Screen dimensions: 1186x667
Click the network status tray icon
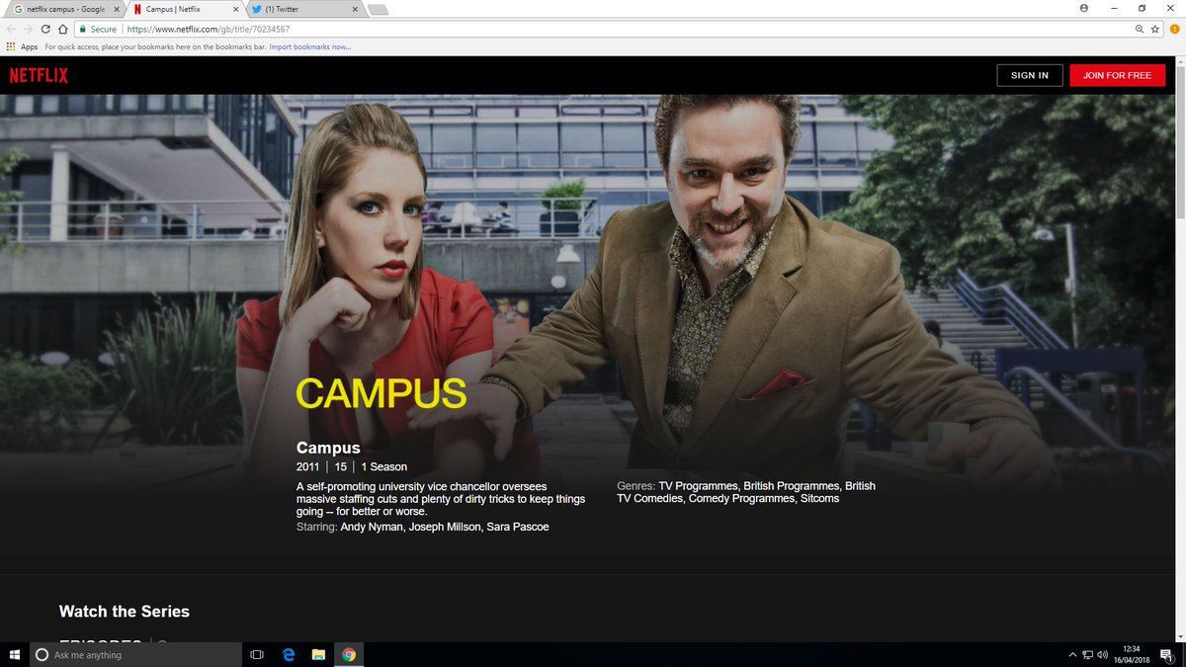pyautogui.click(x=1088, y=654)
